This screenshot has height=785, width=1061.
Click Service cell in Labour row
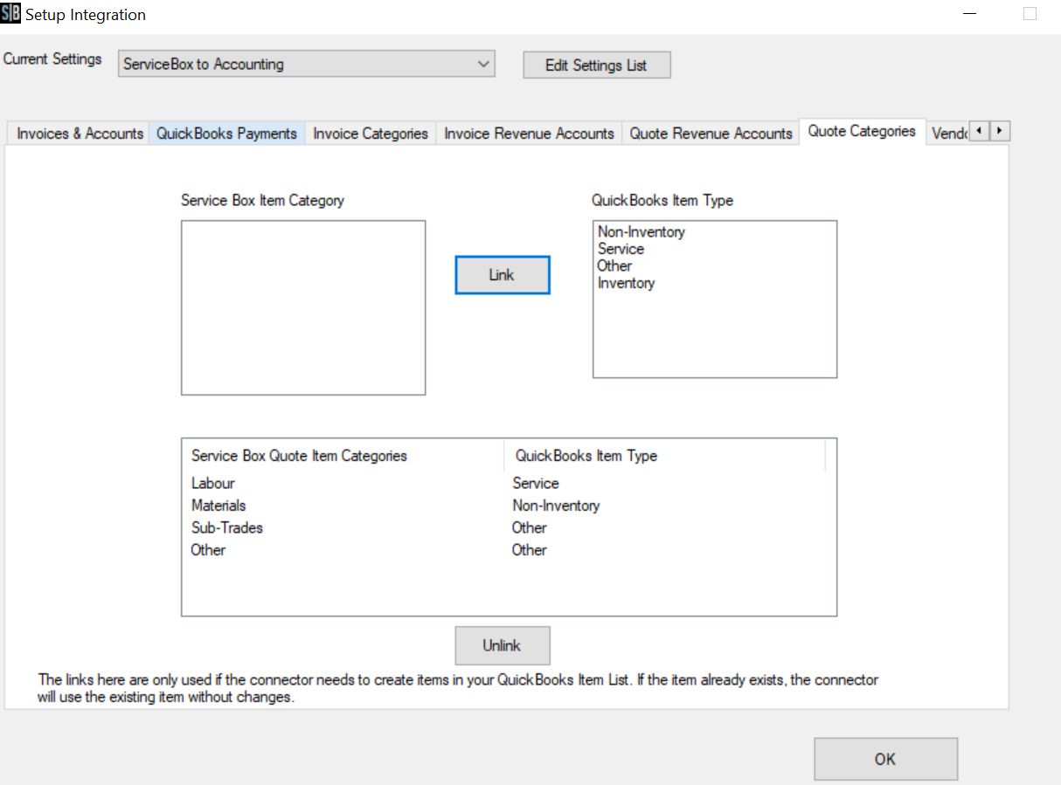[x=536, y=483]
